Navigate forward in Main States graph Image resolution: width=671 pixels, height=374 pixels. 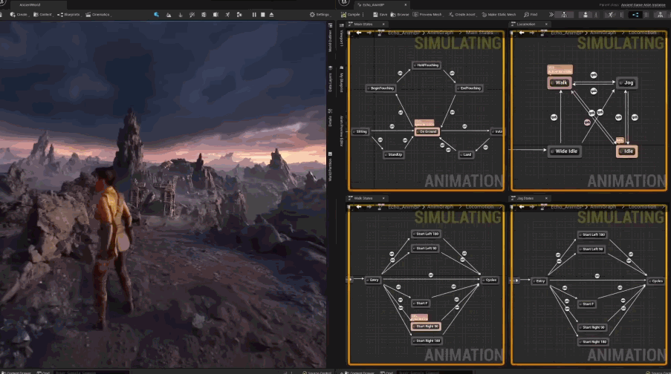point(369,33)
